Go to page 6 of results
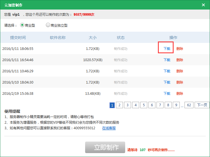The height and width of the screenshot is (157, 210). click(x=152, y=105)
